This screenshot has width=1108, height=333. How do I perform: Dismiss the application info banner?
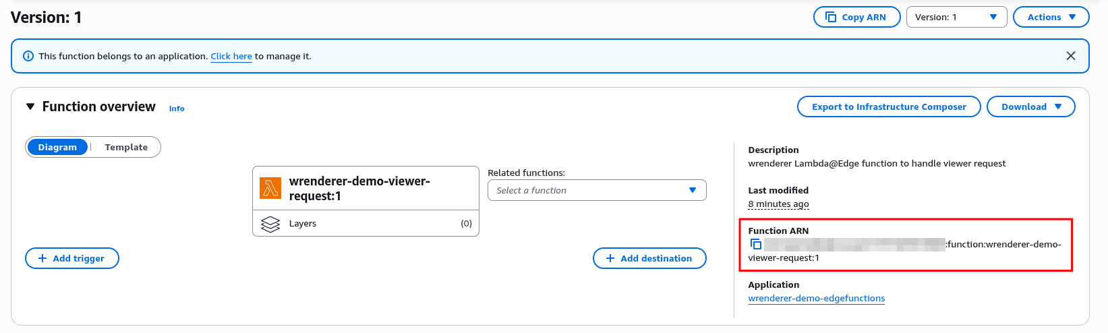1070,56
